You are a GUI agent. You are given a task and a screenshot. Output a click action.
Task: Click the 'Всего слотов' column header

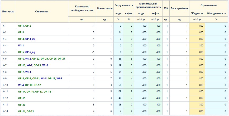105,8
